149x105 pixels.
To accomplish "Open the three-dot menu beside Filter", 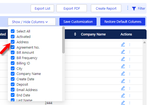I will coord(128,8).
